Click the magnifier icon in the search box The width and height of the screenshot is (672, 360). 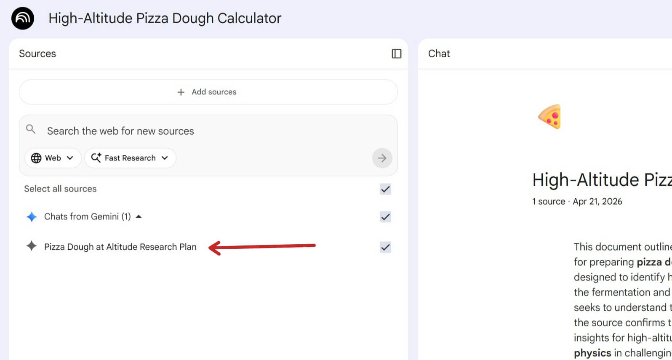coord(31,129)
